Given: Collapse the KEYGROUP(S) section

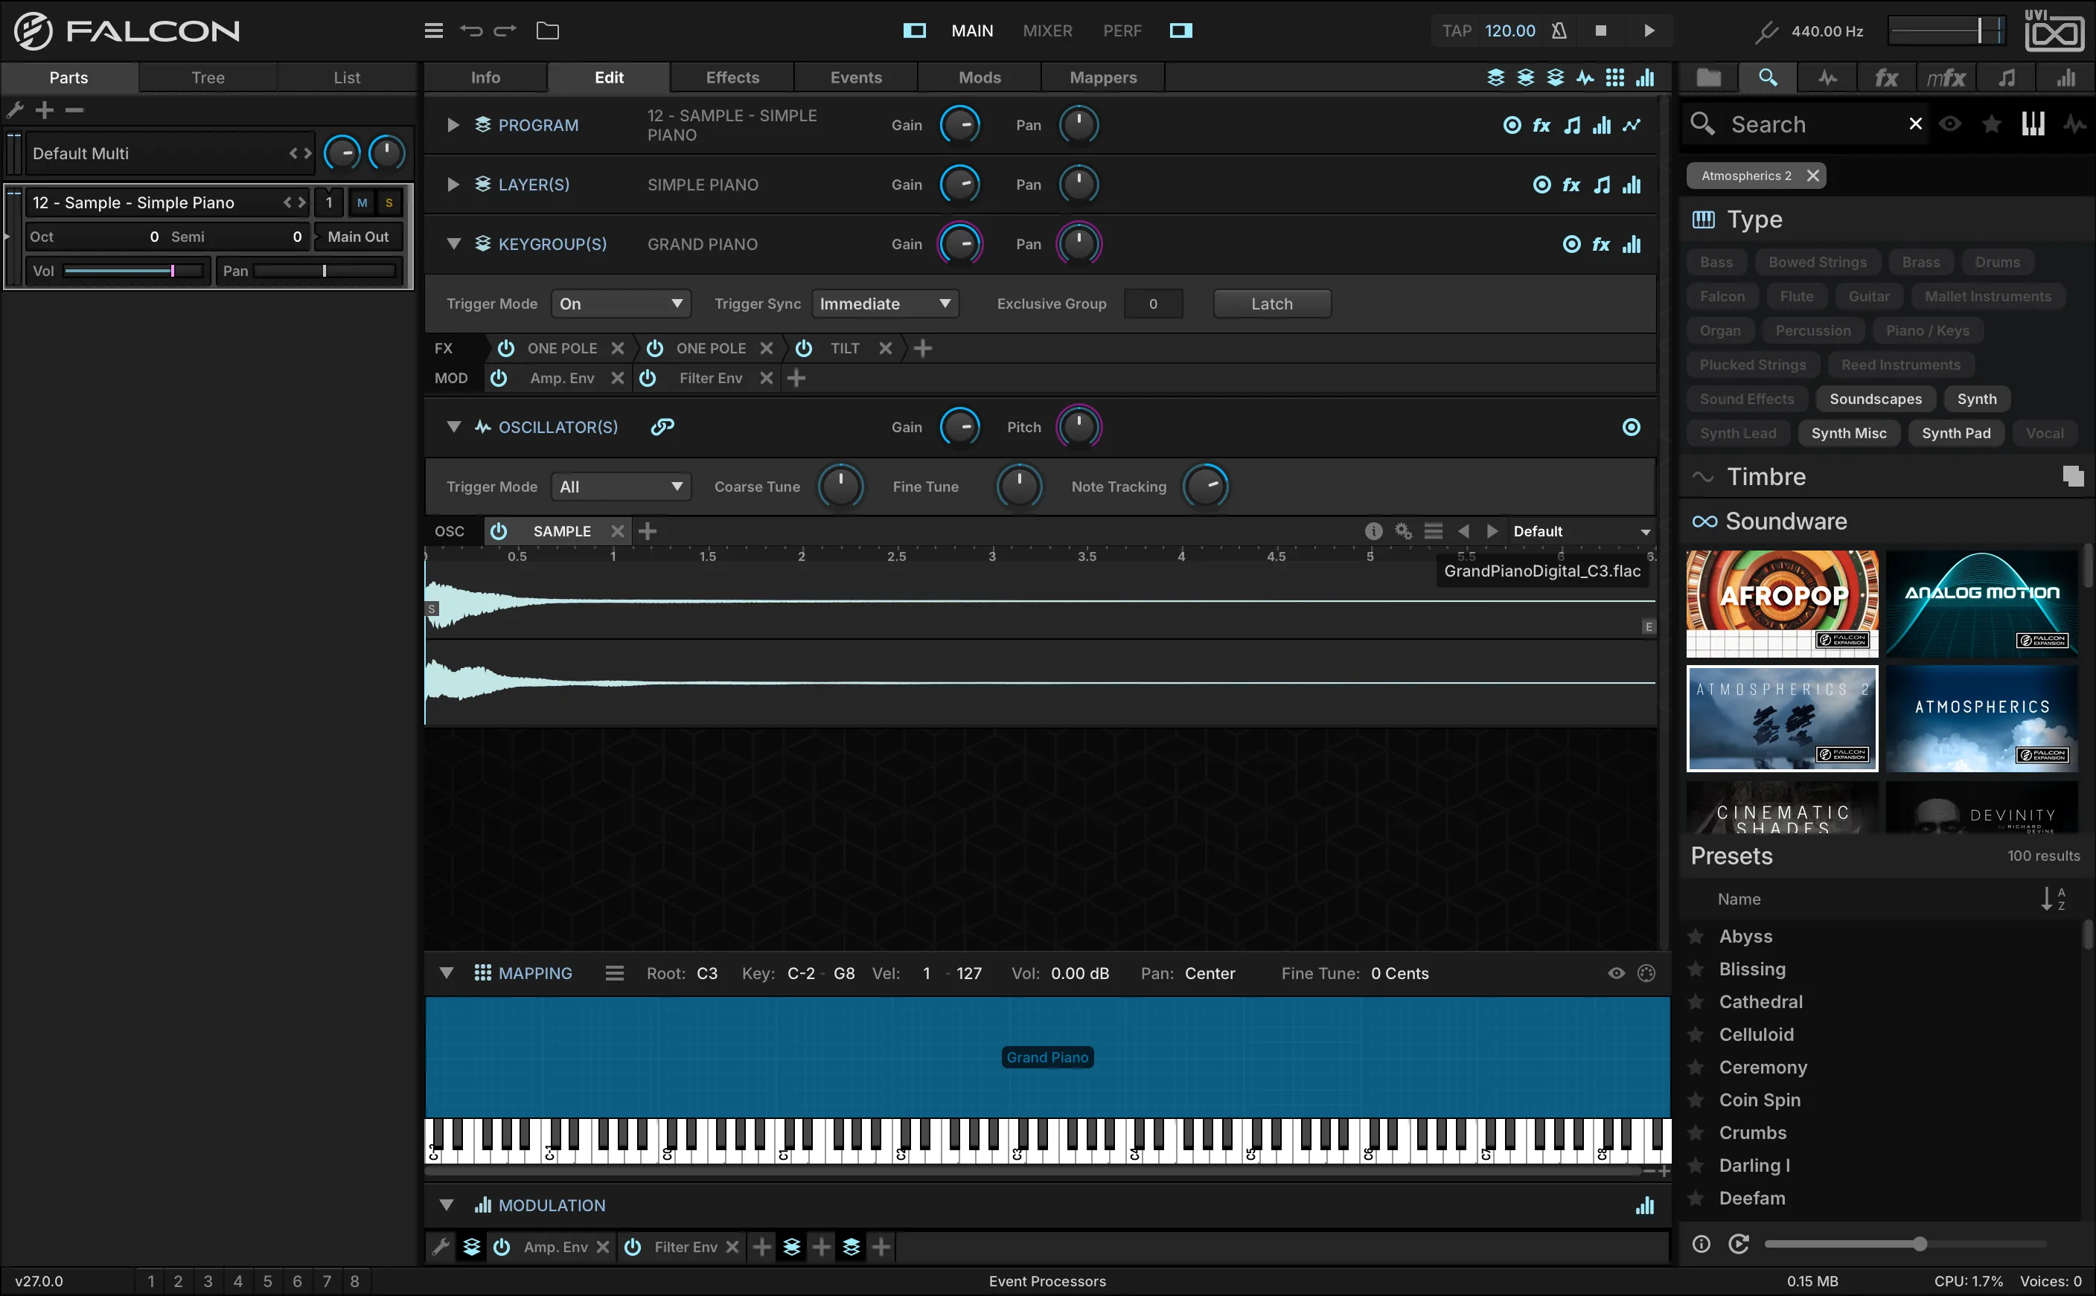Looking at the screenshot, I should [453, 244].
